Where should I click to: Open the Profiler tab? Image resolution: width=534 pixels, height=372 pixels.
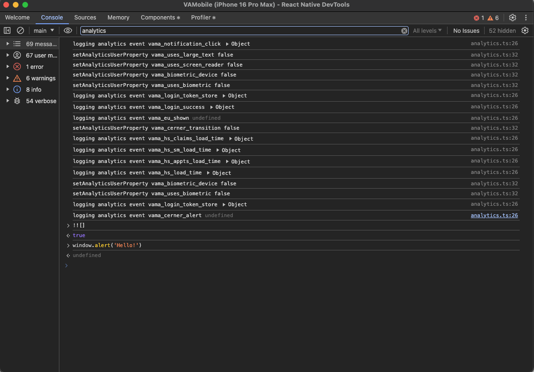point(203,18)
